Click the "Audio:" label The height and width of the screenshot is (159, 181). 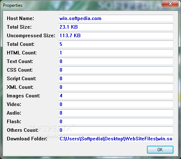(x=14, y=113)
